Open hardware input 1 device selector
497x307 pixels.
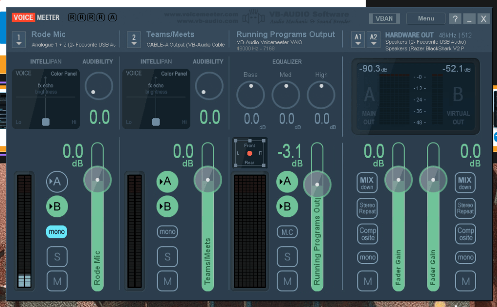(x=18, y=40)
